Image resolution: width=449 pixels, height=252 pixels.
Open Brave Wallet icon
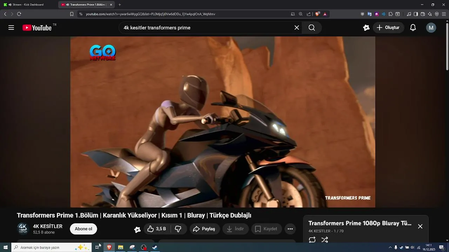click(x=423, y=14)
